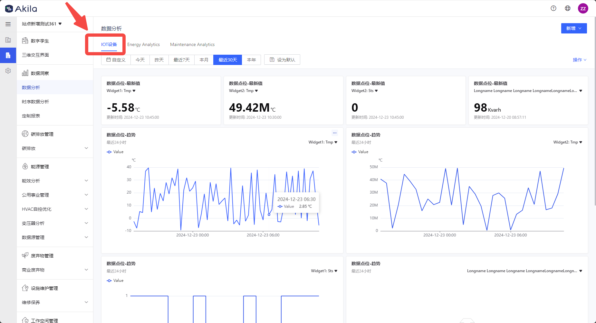Open the Longname dropdown in fourth value card
The height and width of the screenshot is (323, 596).
click(x=528, y=91)
